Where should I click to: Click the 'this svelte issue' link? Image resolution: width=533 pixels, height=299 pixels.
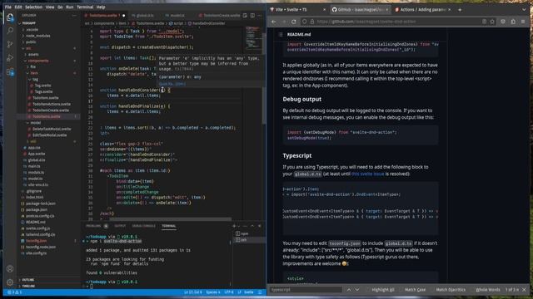(x=367, y=174)
